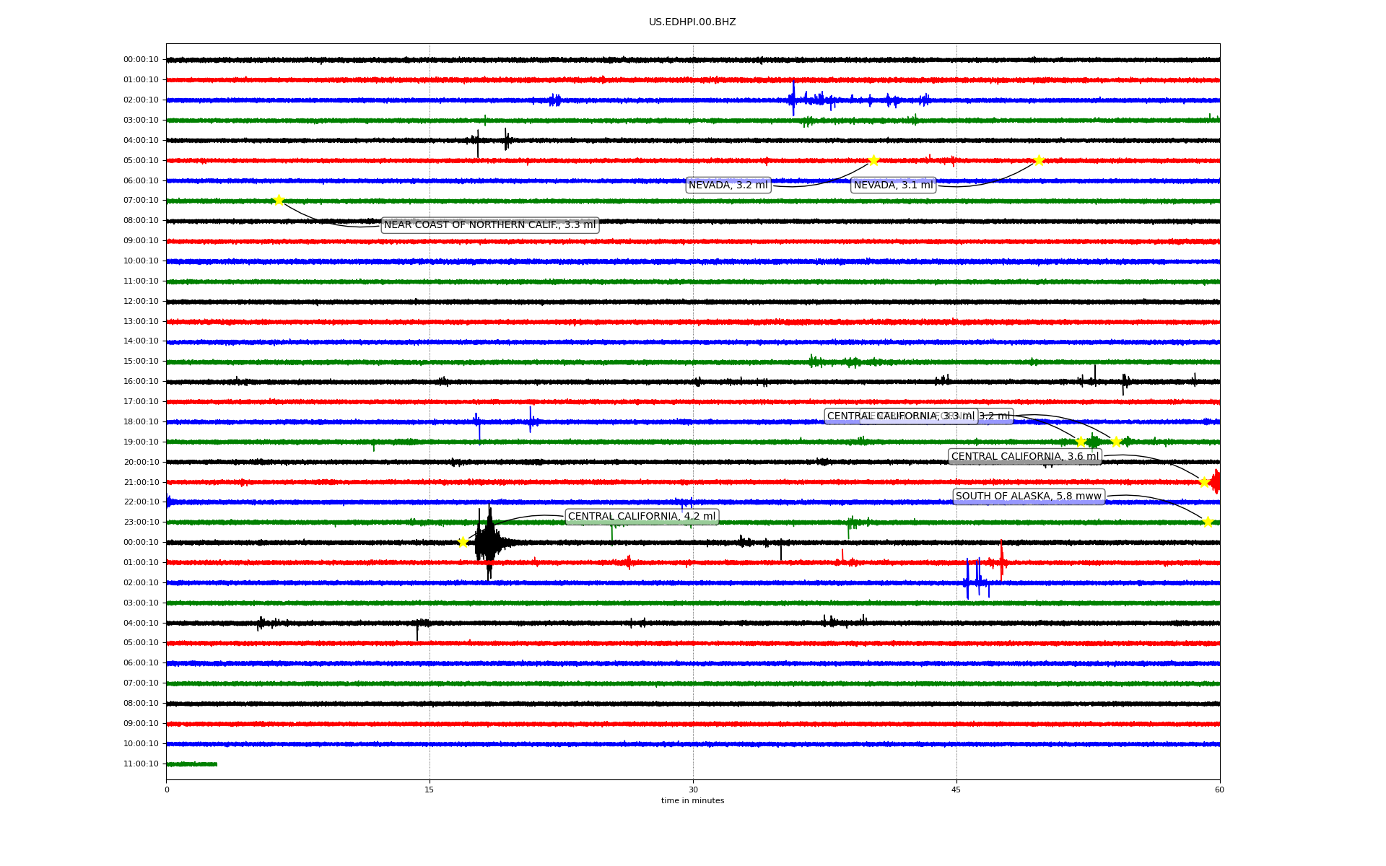Click the right star on the 19:00:10 green trace
Image resolution: width=1386 pixels, height=866 pixels.
(1116, 442)
